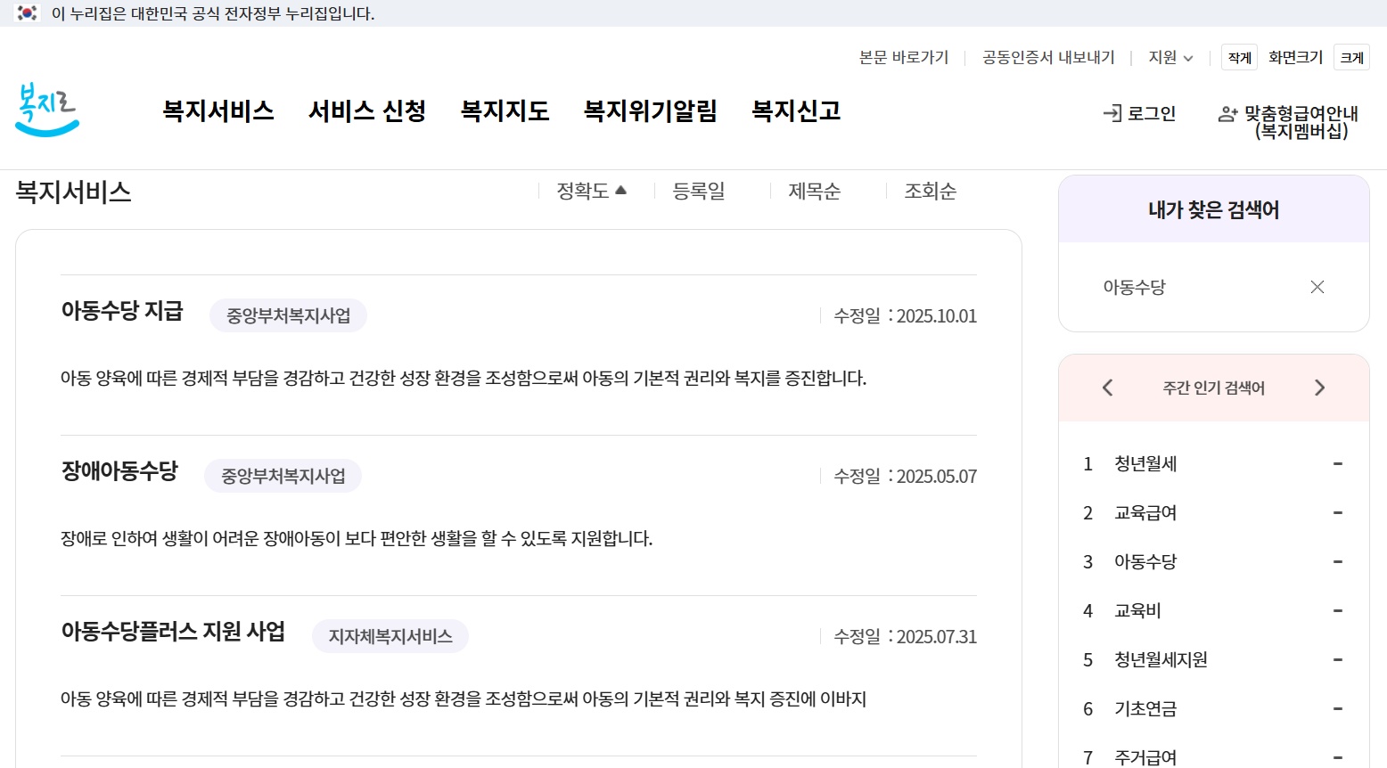This screenshot has width=1387, height=768.
Task: Open the 복지지도 menu
Action: 505,110
